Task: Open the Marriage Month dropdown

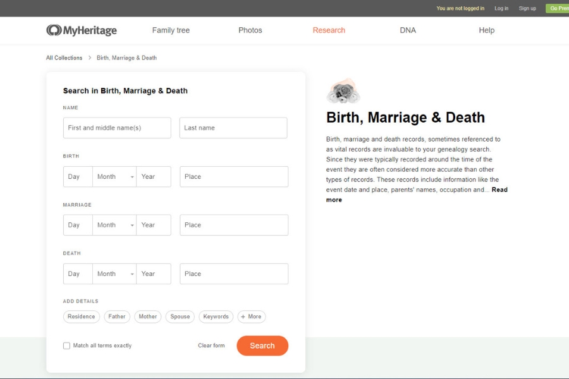Action: tap(114, 225)
